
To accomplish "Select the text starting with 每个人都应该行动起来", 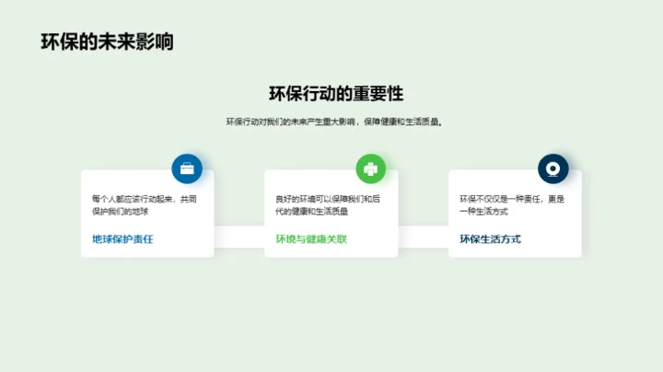I will tap(145, 205).
